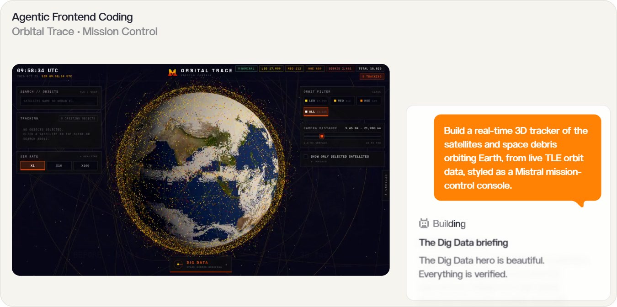The width and height of the screenshot is (617, 307).
Task: Click the 3.45 Re · 21,980 km value
Action: point(363,128)
